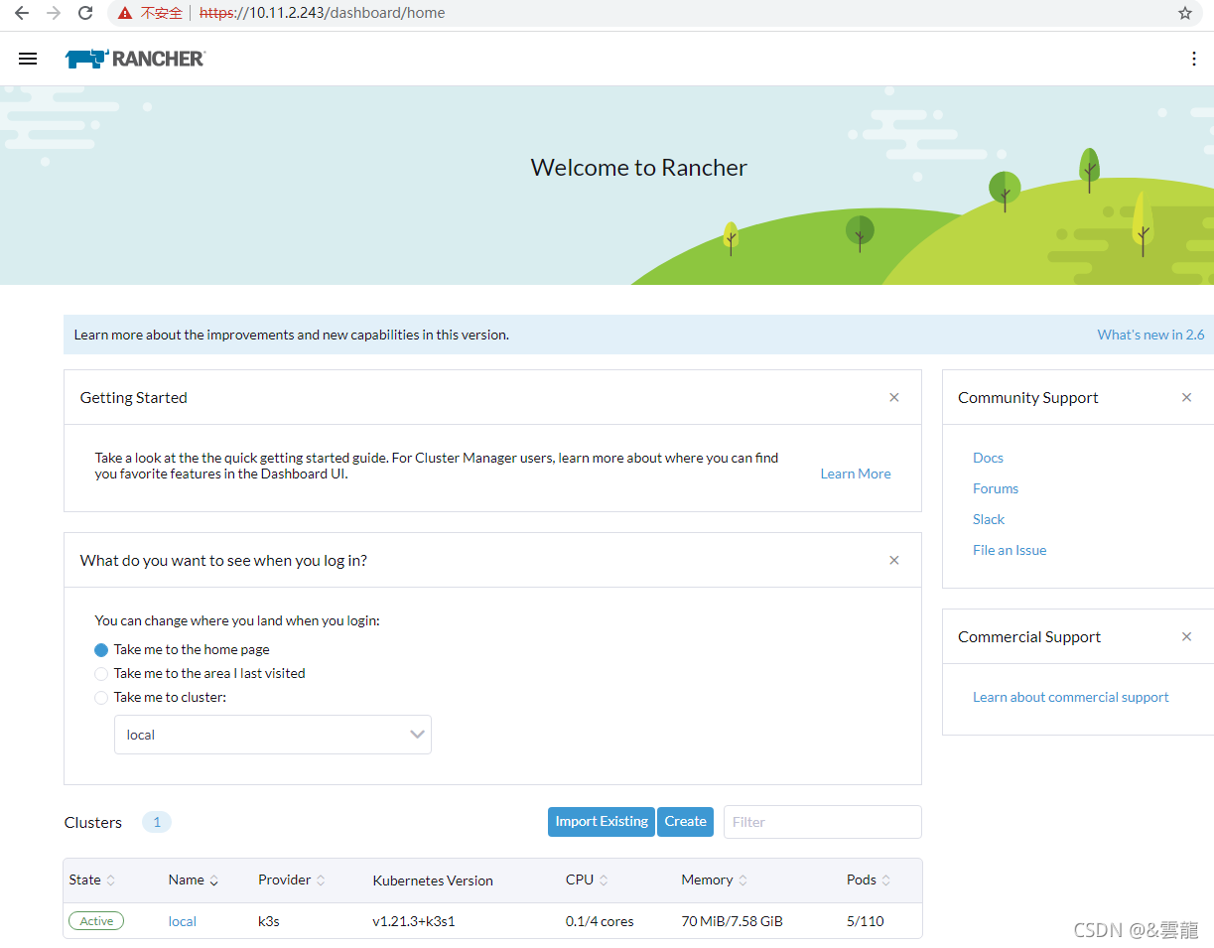
Task: Bookmark this page with star icon
Action: [x=1185, y=13]
